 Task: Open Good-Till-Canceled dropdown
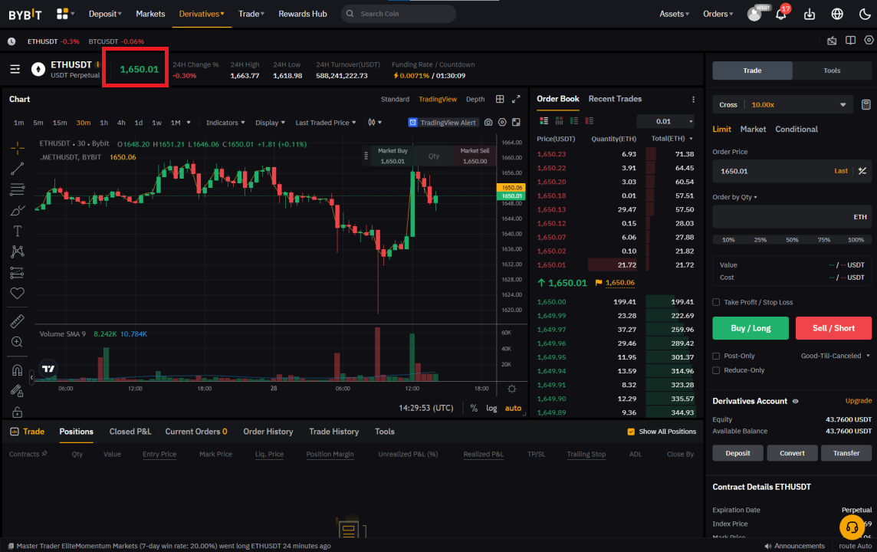pos(836,356)
